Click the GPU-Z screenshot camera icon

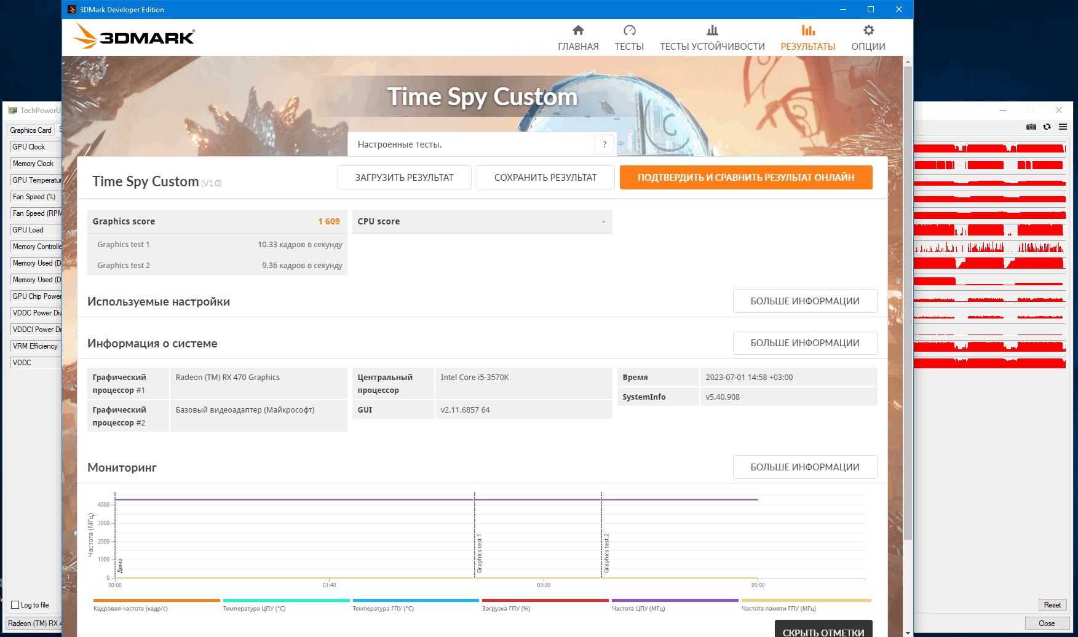tap(1031, 127)
